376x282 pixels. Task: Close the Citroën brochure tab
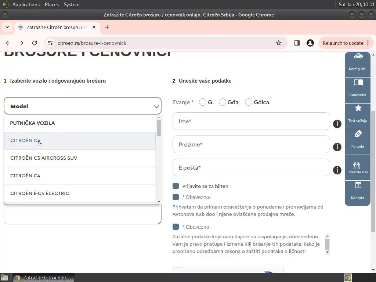pyautogui.click(x=94, y=27)
